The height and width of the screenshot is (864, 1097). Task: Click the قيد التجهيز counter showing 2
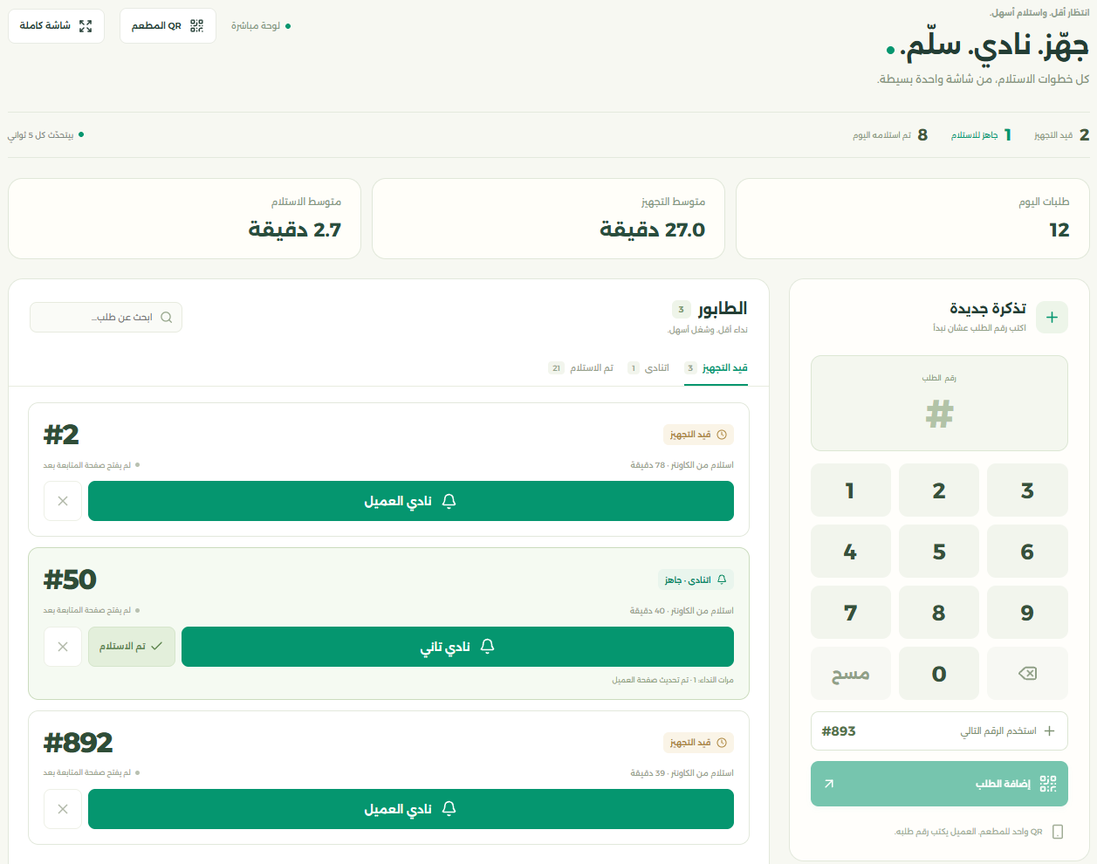pyautogui.click(x=1061, y=135)
